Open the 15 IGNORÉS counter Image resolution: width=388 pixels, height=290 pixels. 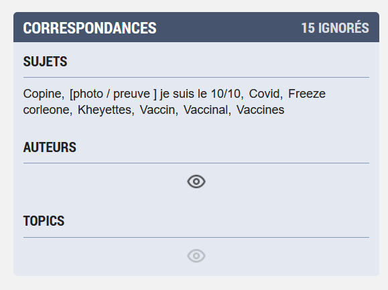[x=335, y=27]
